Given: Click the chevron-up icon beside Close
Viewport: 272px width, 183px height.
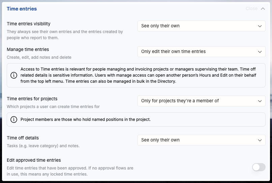Looking at the screenshot, I should pyautogui.click(x=263, y=9).
